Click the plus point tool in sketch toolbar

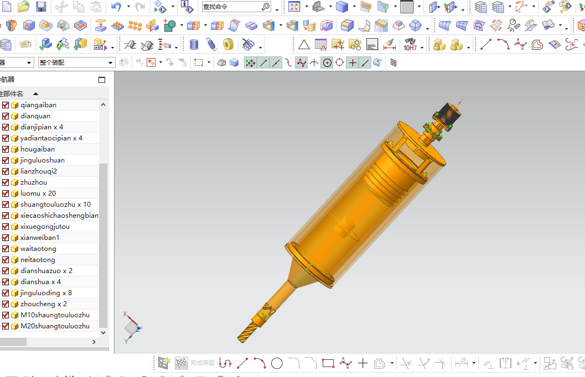tap(363, 363)
